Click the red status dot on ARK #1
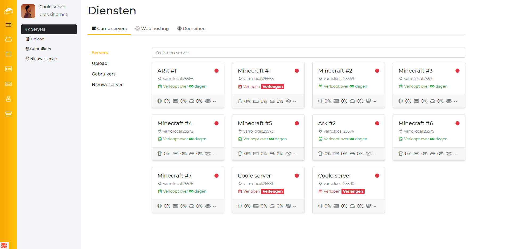This screenshot has height=249, width=511. (216, 71)
